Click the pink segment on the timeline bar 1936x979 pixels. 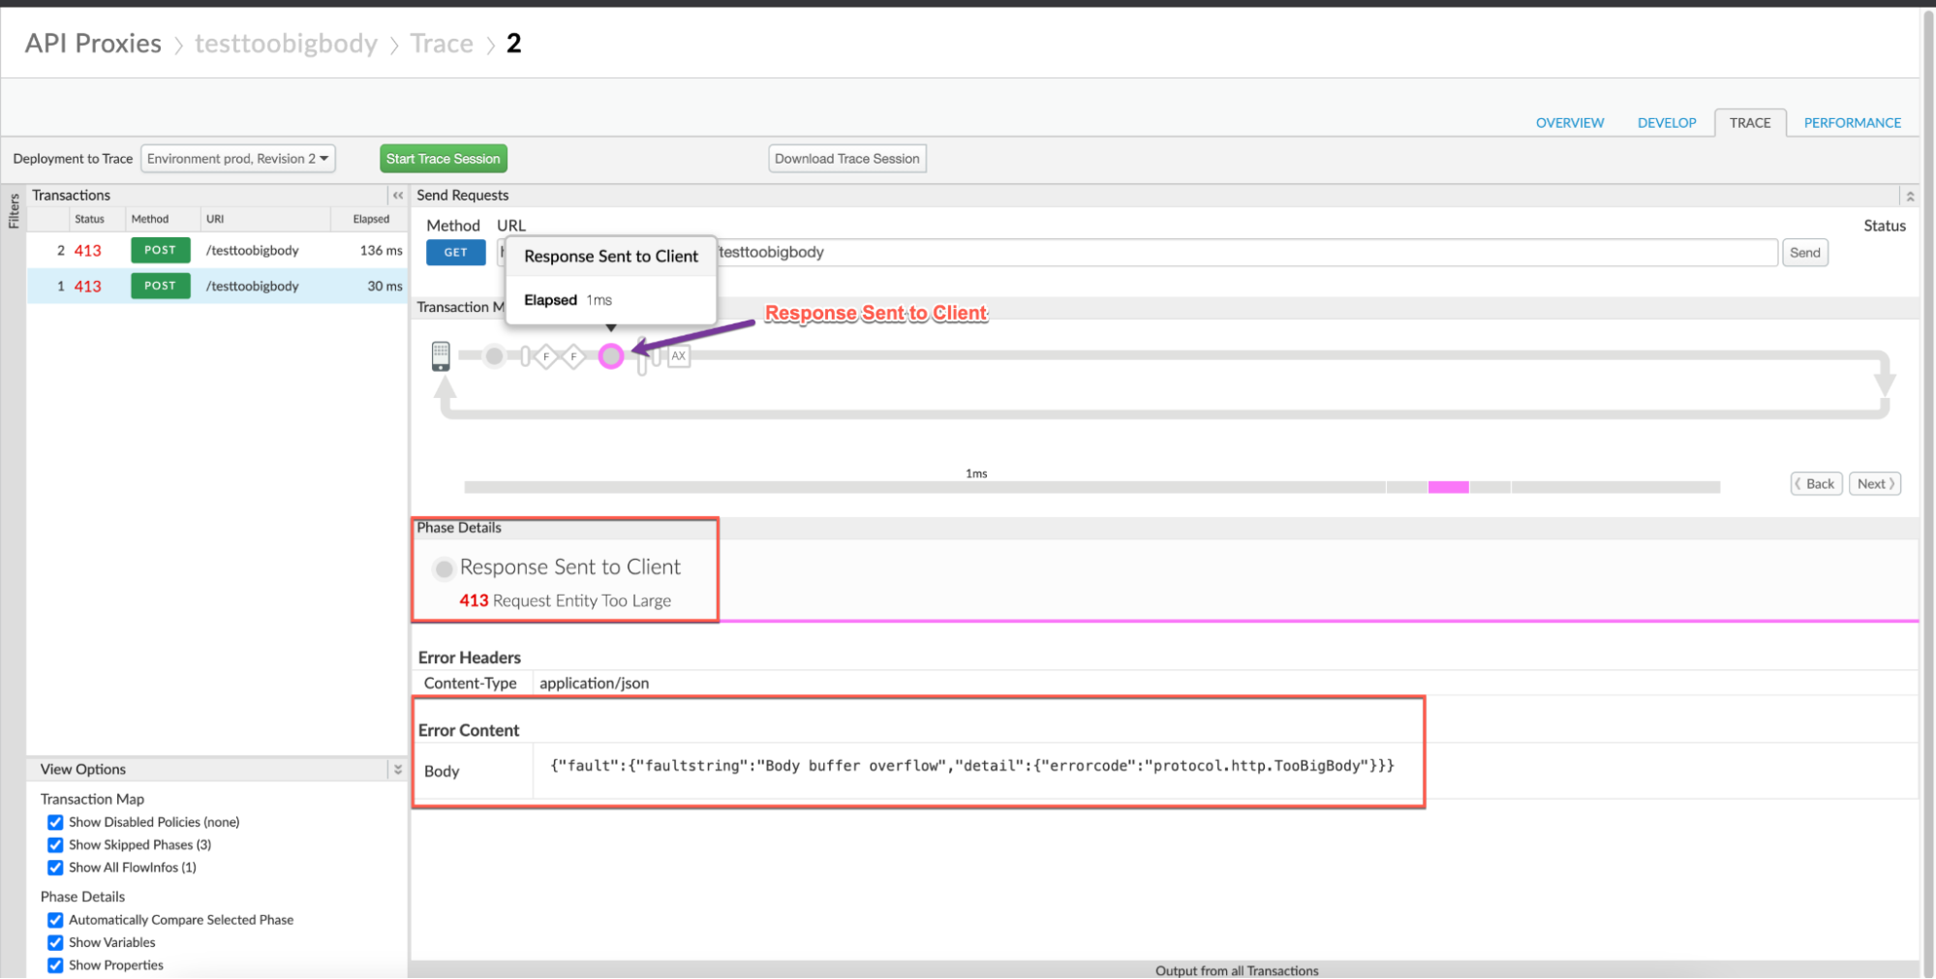(1448, 487)
